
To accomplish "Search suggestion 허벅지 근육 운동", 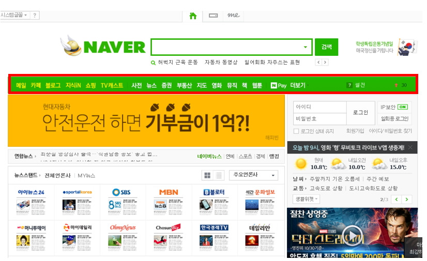I will tap(178, 63).
